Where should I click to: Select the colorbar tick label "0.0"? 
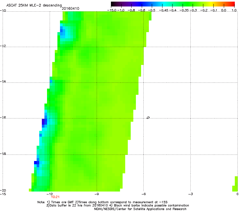224,10
